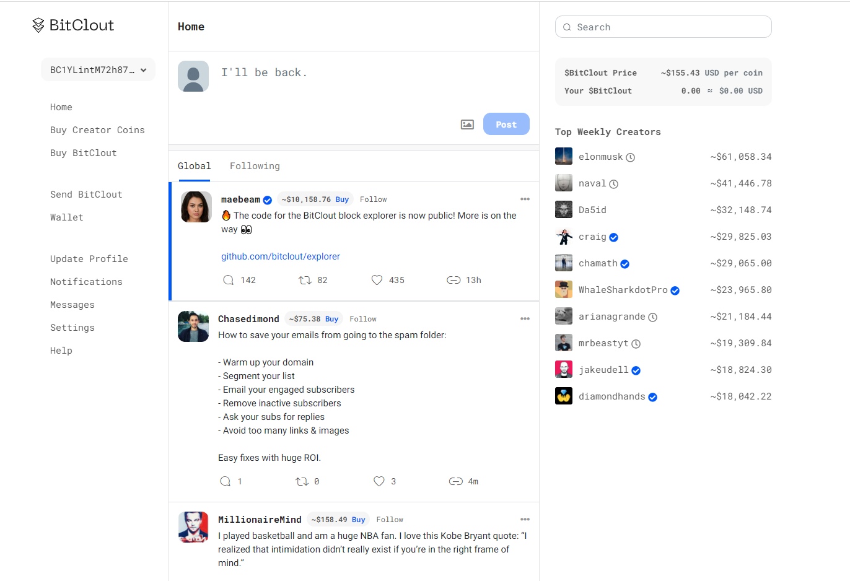Open maebeam's profile picture

coord(196,207)
